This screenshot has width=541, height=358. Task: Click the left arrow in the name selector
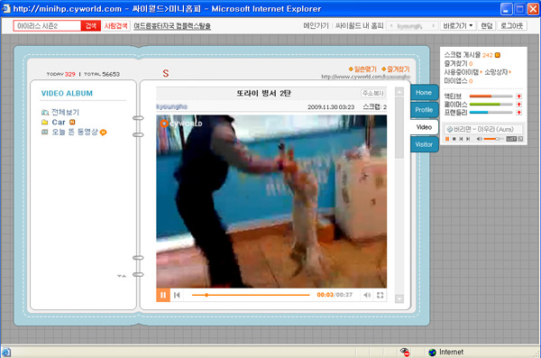[x=391, y=26]
